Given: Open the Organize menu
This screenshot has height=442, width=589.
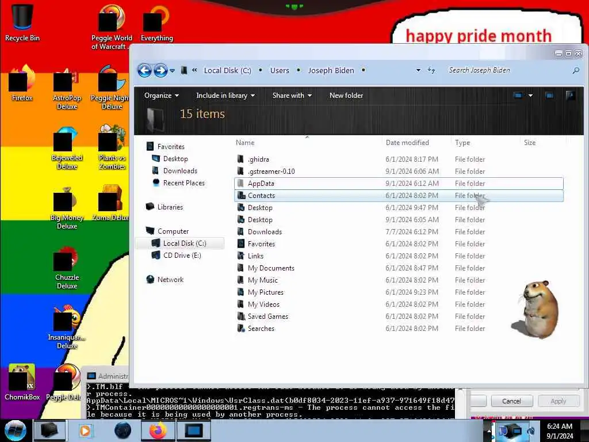Looking at the screenshot, I should [162, 96].
